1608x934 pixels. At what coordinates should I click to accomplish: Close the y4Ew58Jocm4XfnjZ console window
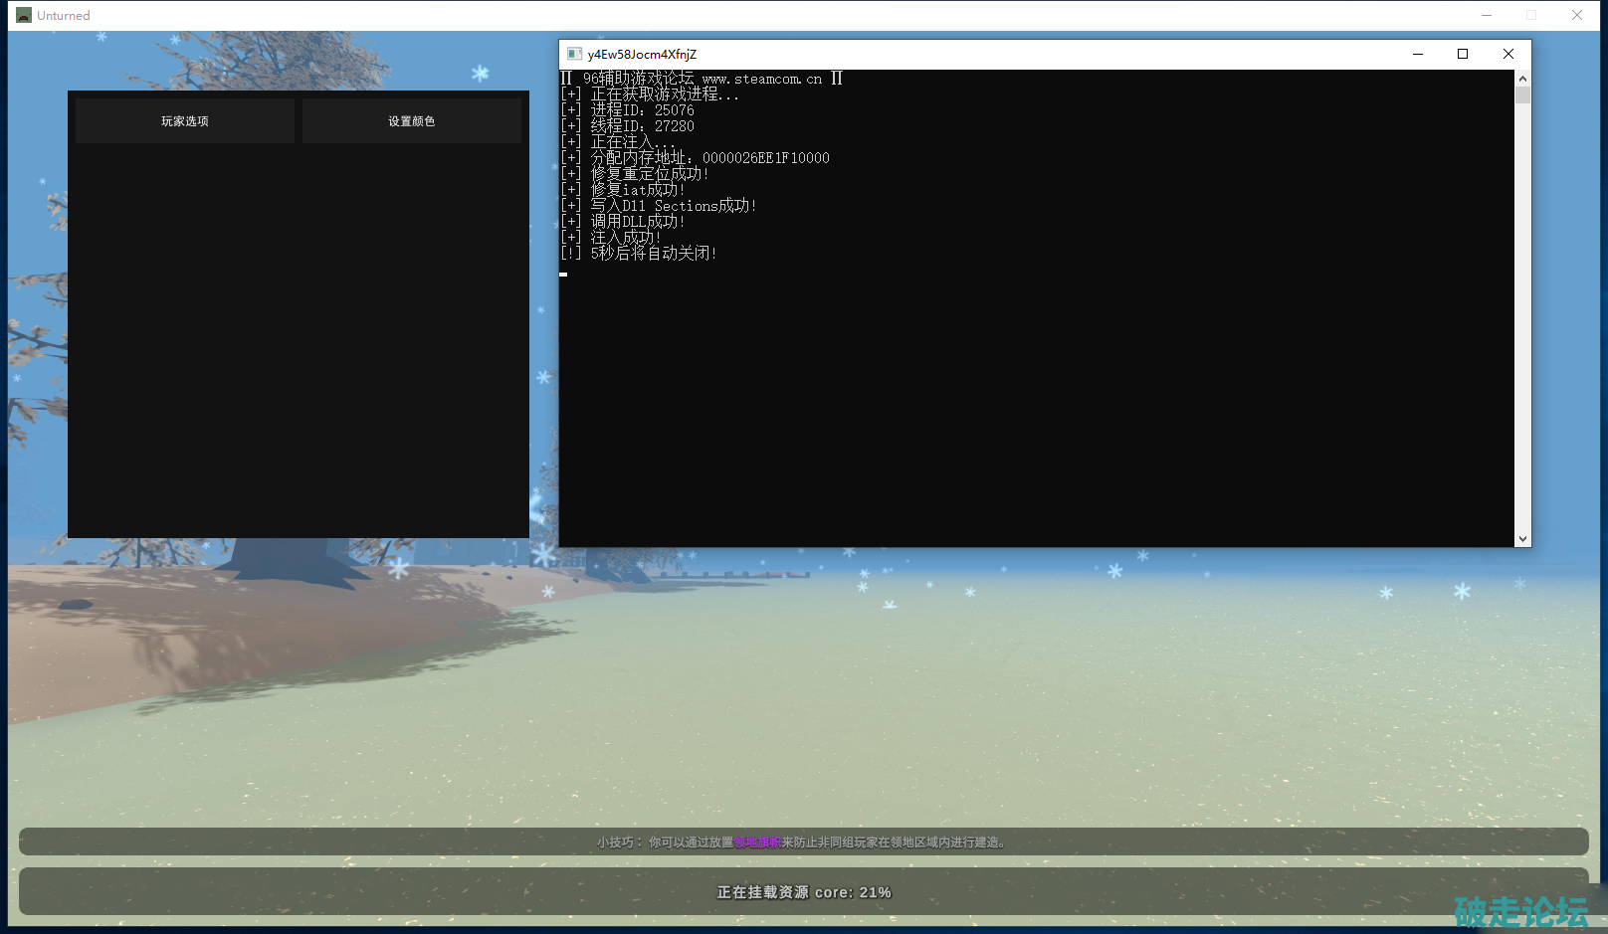[x=1507, y=54]
